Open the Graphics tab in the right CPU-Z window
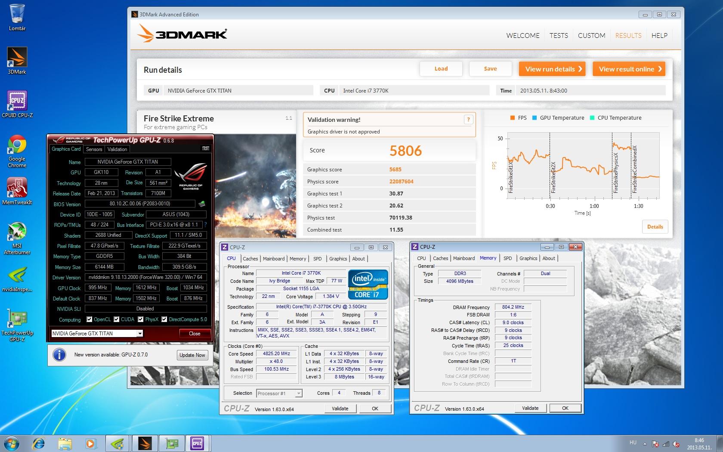Viewport: 723px width, 452px height. [x=528, y=258]
